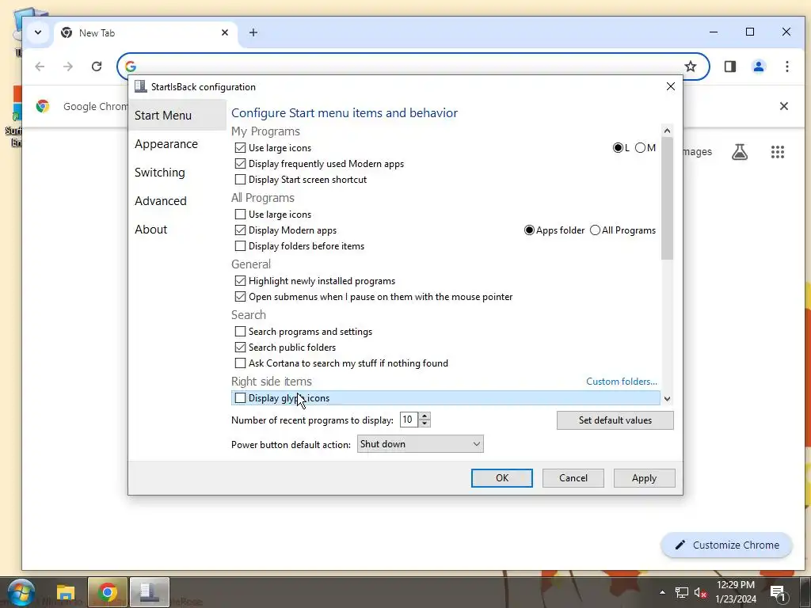The image size is (811, 608).
Task: Click the Windows Start orb button
Action: (x=21, y=593)
